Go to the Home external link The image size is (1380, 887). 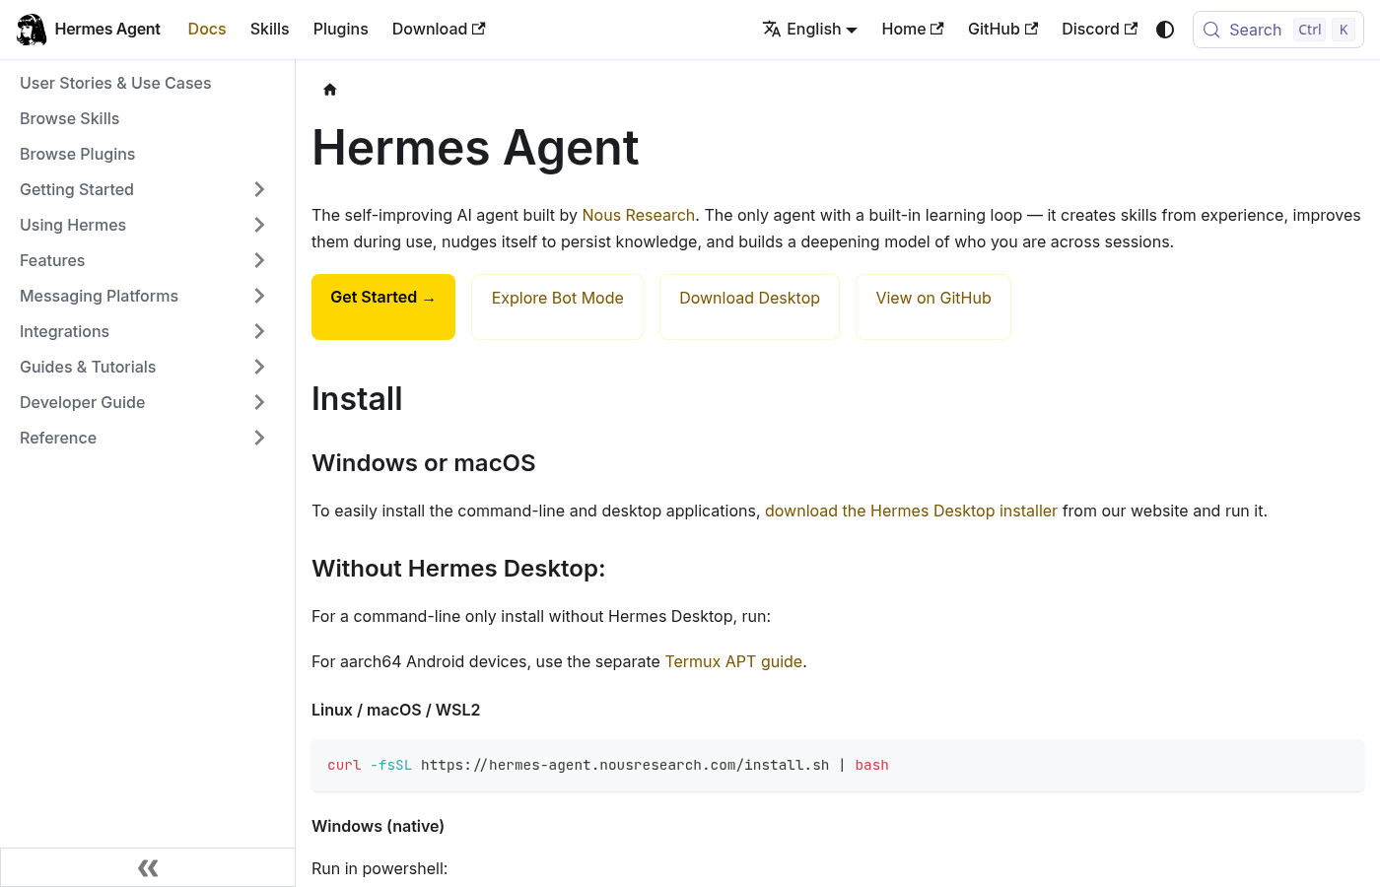point(913,30)
